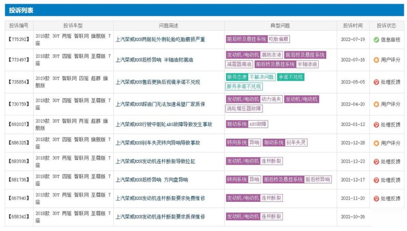The image size is (407, 231).
Task: Click the 涡轮增压器故障 tag
Action: [x=244, y=109]
